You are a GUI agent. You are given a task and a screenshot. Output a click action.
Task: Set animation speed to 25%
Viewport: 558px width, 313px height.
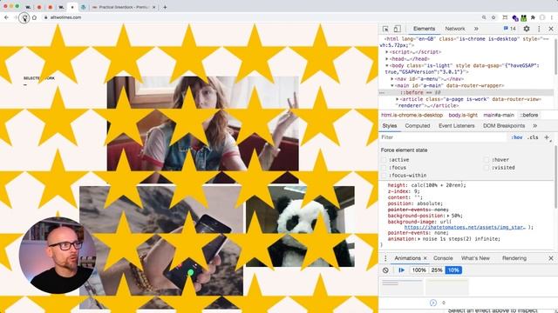[437, 270]
